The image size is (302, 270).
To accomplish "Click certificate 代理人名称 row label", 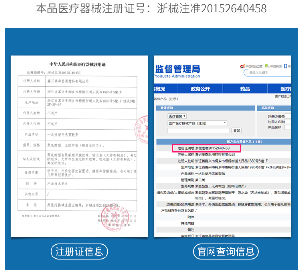I will coord(32,113).
